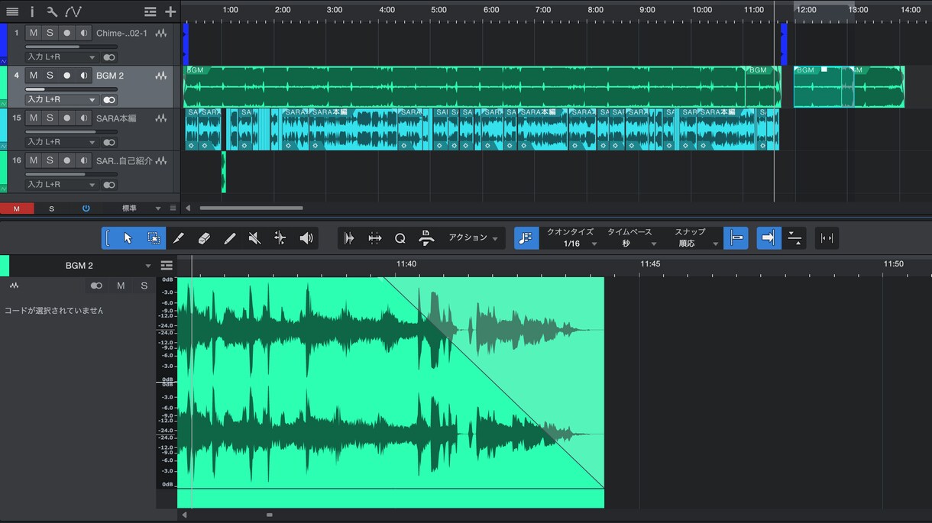This screenshot has height=523, width=932.
Task: Arm record on the Chime track
Action: [66, 33]
